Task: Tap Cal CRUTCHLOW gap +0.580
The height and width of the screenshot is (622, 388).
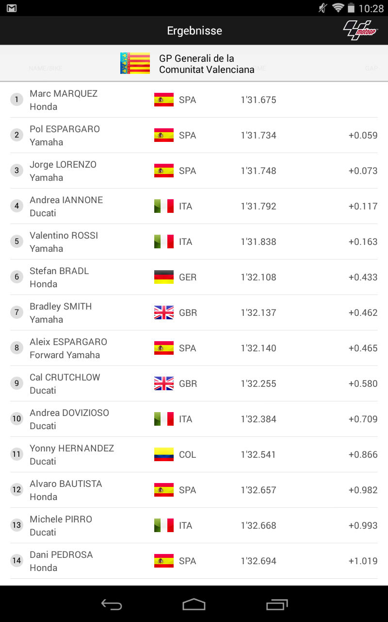Action: tap(363, 383)
